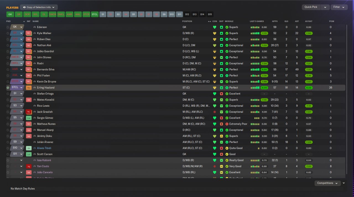Sort by the AV RAT column header
Screen dimensions: 354x197
click(x=308, y=21)
